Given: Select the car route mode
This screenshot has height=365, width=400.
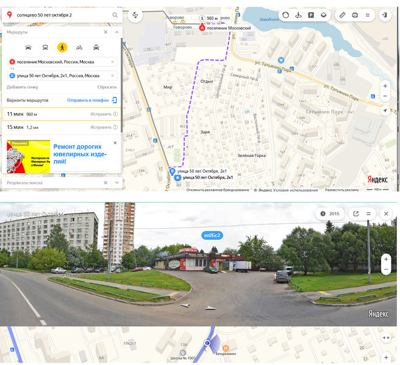Looking at the screenshot, I should 28,47.
